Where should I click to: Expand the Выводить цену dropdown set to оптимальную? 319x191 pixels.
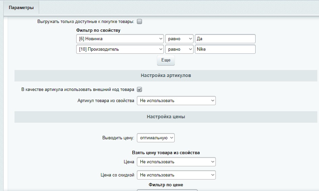click(x=155, y=138)
